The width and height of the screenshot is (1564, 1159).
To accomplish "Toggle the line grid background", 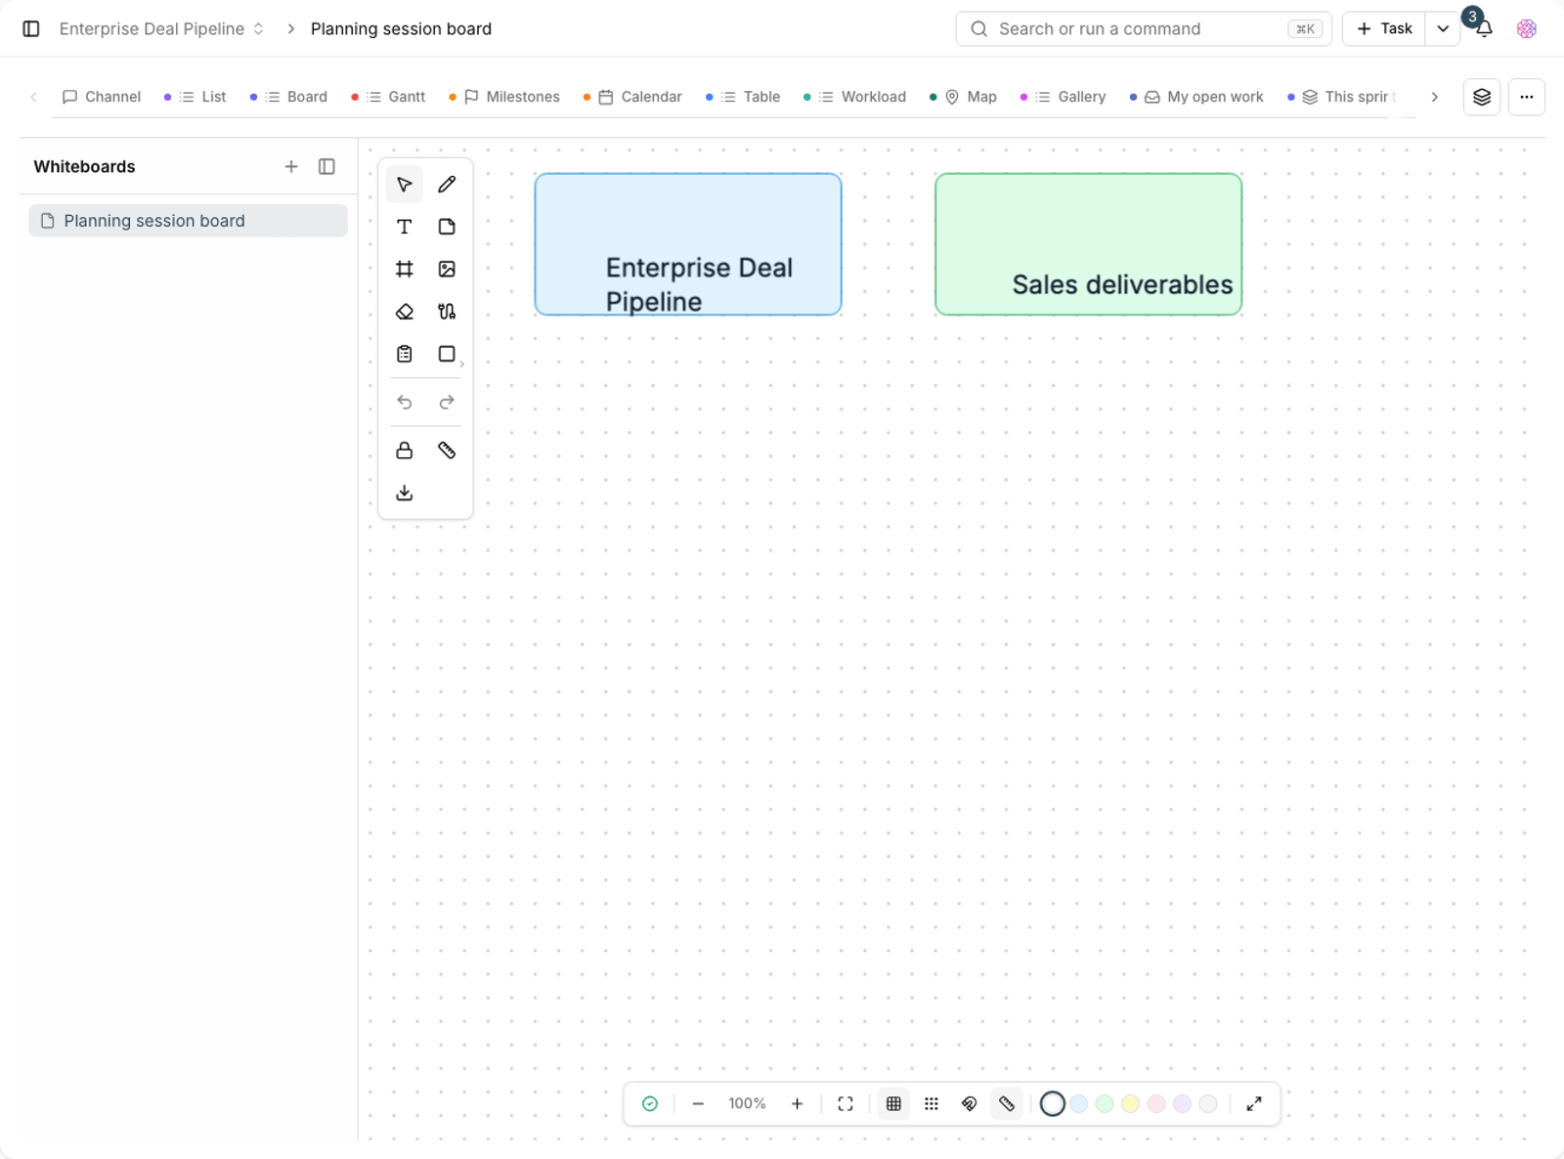I will (893, 1104).
